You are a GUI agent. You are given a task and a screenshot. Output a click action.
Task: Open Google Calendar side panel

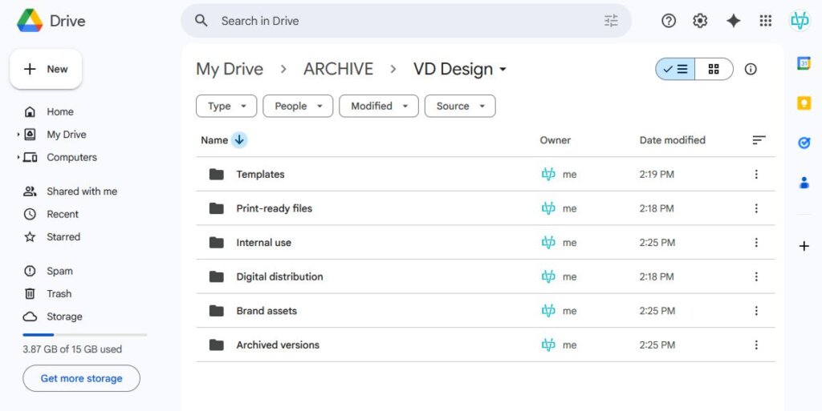pos(804,63)
